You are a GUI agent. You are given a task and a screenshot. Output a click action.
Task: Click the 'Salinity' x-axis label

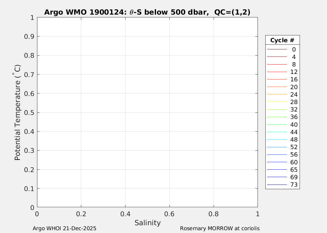(x=147, y=223)
